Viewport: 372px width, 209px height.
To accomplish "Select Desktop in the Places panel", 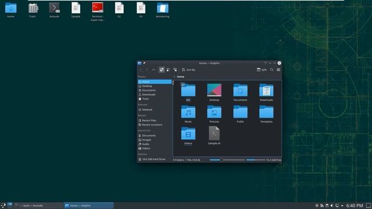I will click(x=155, y=86).
